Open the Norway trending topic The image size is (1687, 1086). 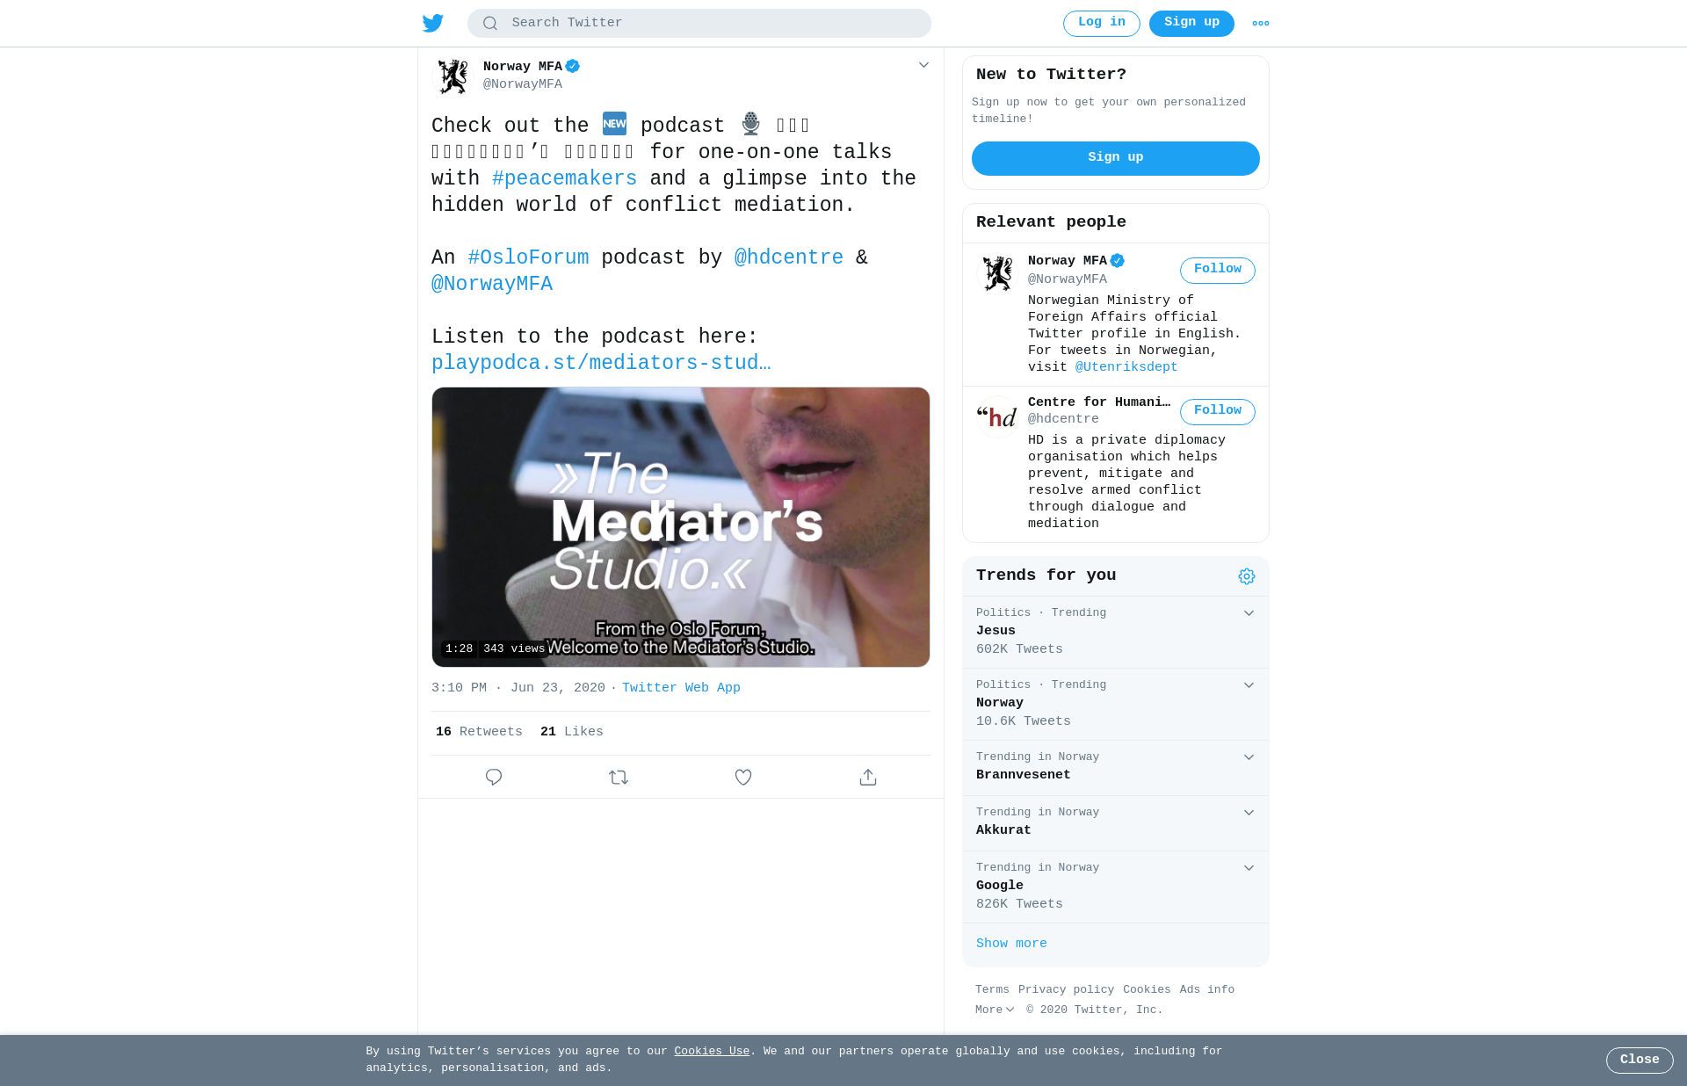pyautogui.click(x=1116, y=705)
